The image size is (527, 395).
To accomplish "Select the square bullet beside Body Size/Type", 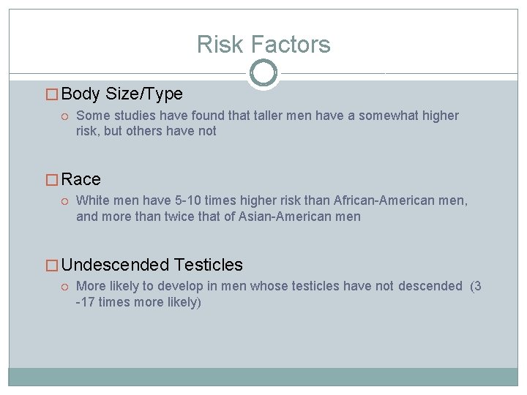I will pos(52,94).
